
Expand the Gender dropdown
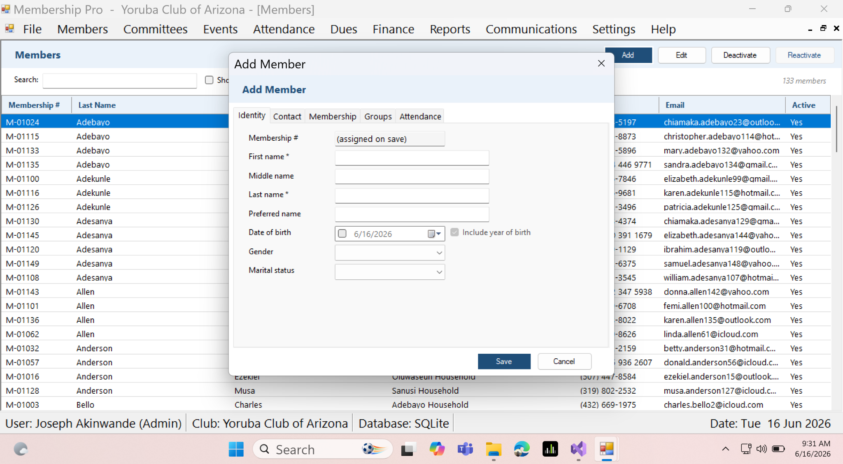point(439,253)
